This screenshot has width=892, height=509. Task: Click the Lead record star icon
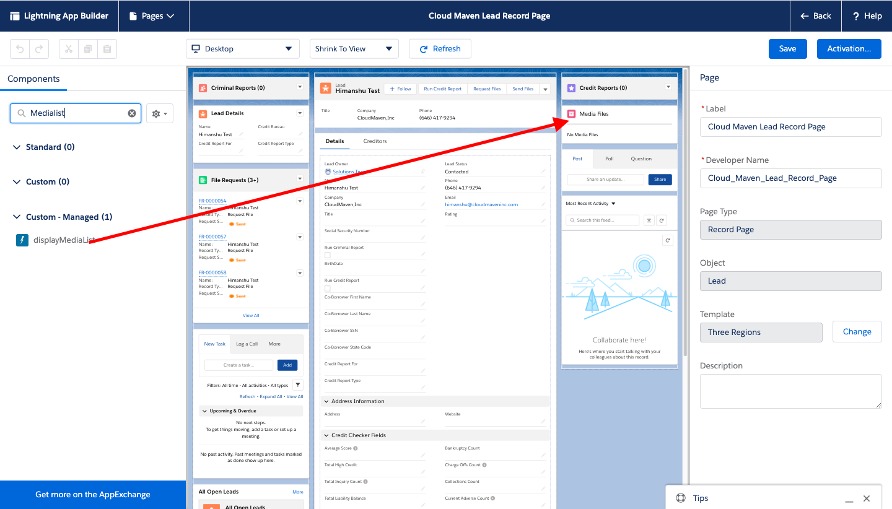(326, 89)
